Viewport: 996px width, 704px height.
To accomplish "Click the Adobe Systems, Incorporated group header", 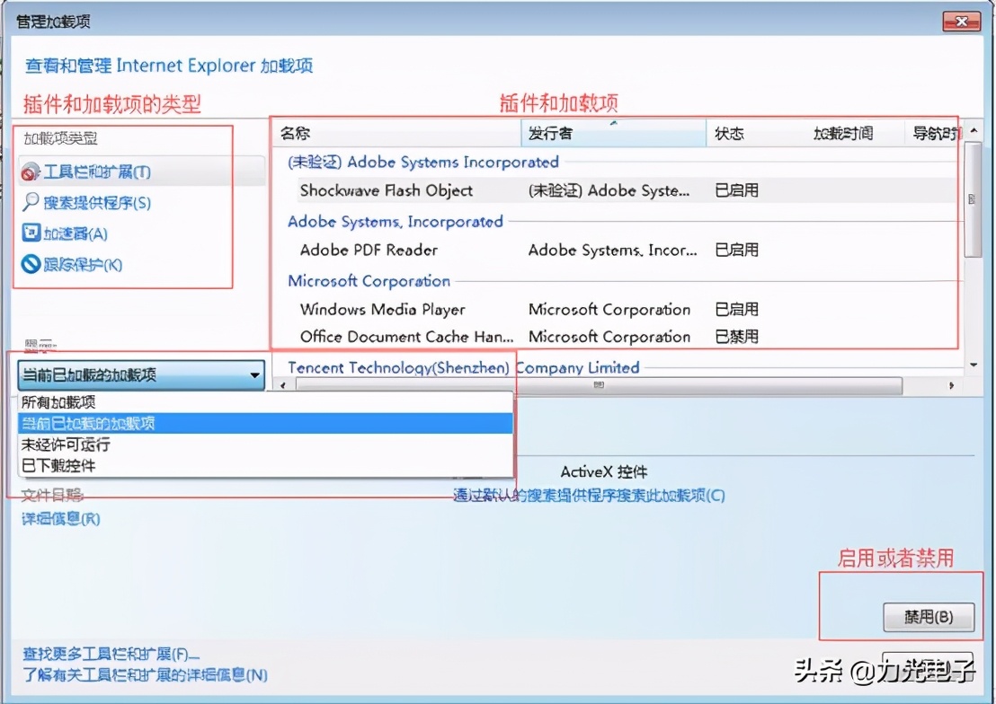I will pyautogui.click(x=396, y=222).
